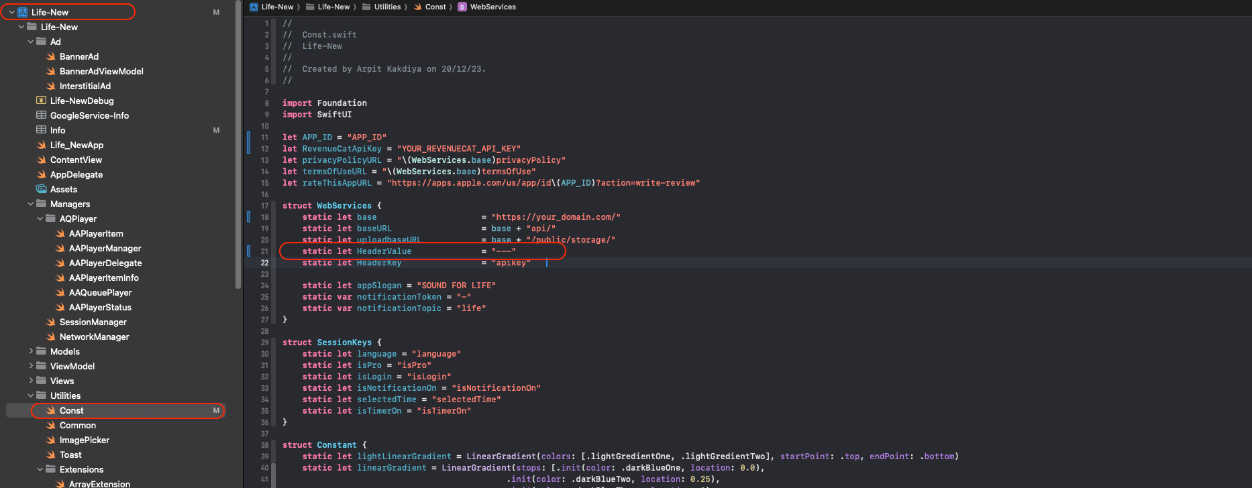
Task: Click the NetworkManager swift icon
Action: tap(50, 337)
